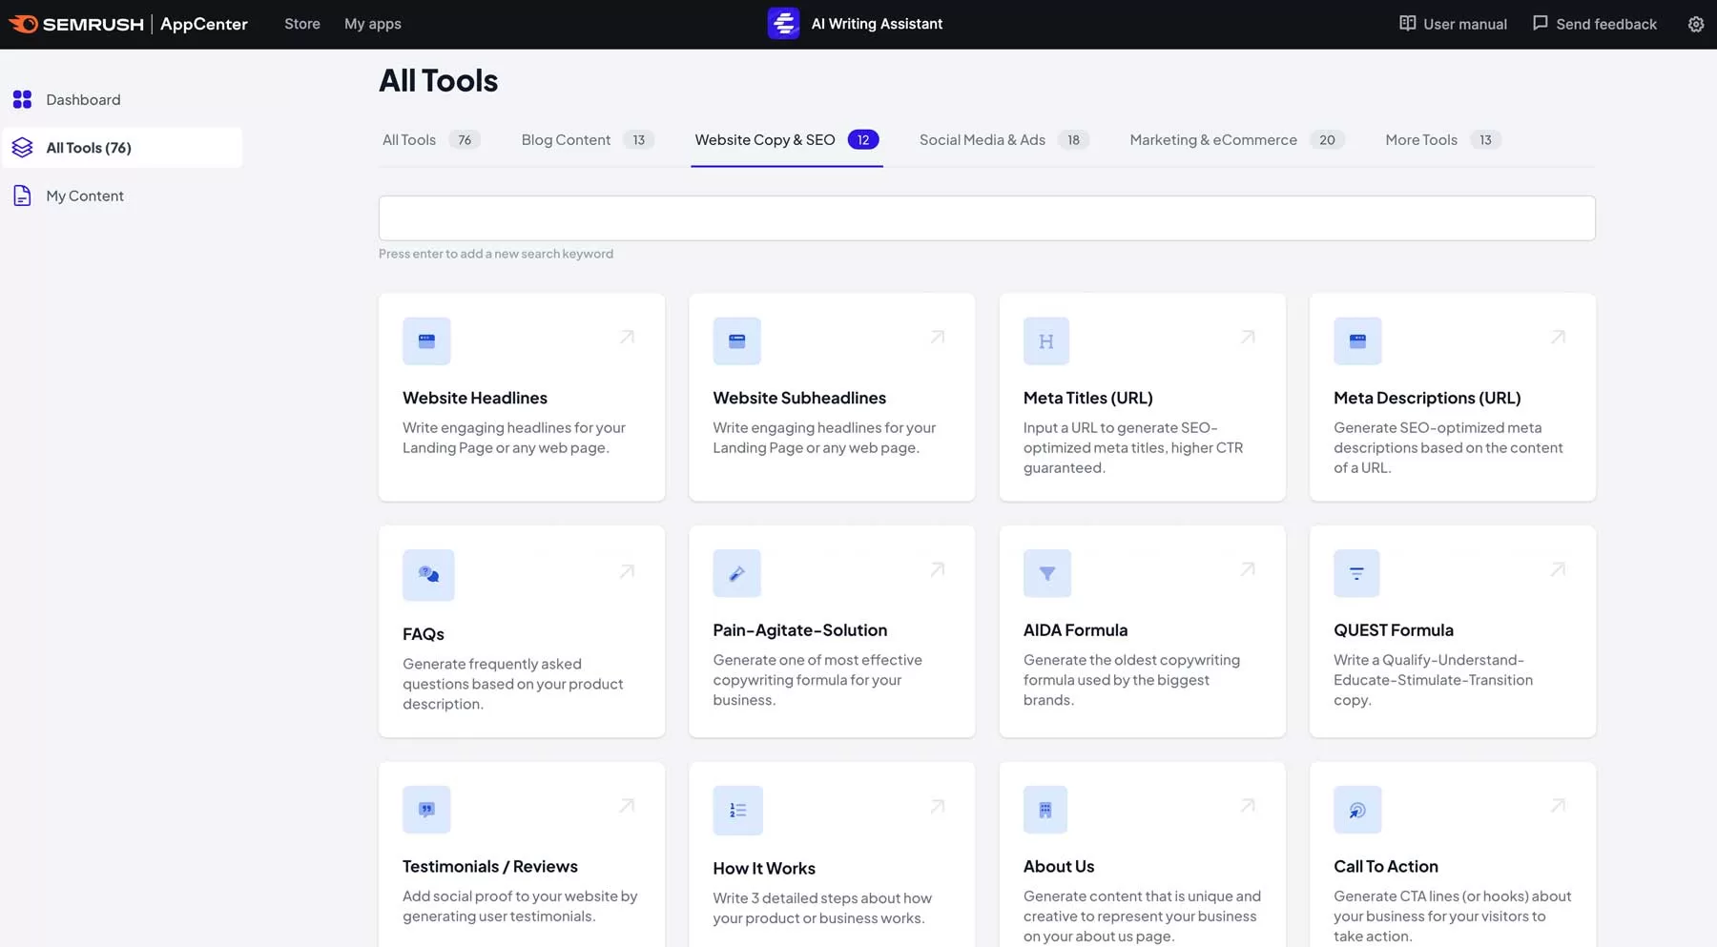Image resolution: width=1717 pixels, height=947 pixels.
Task: Click arrow on Meta Descriptions (URL) card
Action: pyautogui.click(x=1558, y=337)
